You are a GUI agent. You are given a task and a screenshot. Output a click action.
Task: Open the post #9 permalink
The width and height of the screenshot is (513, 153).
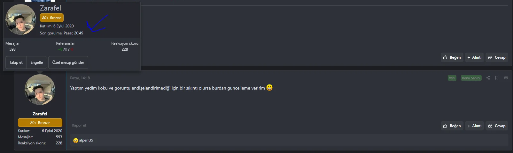pos(506,78)
